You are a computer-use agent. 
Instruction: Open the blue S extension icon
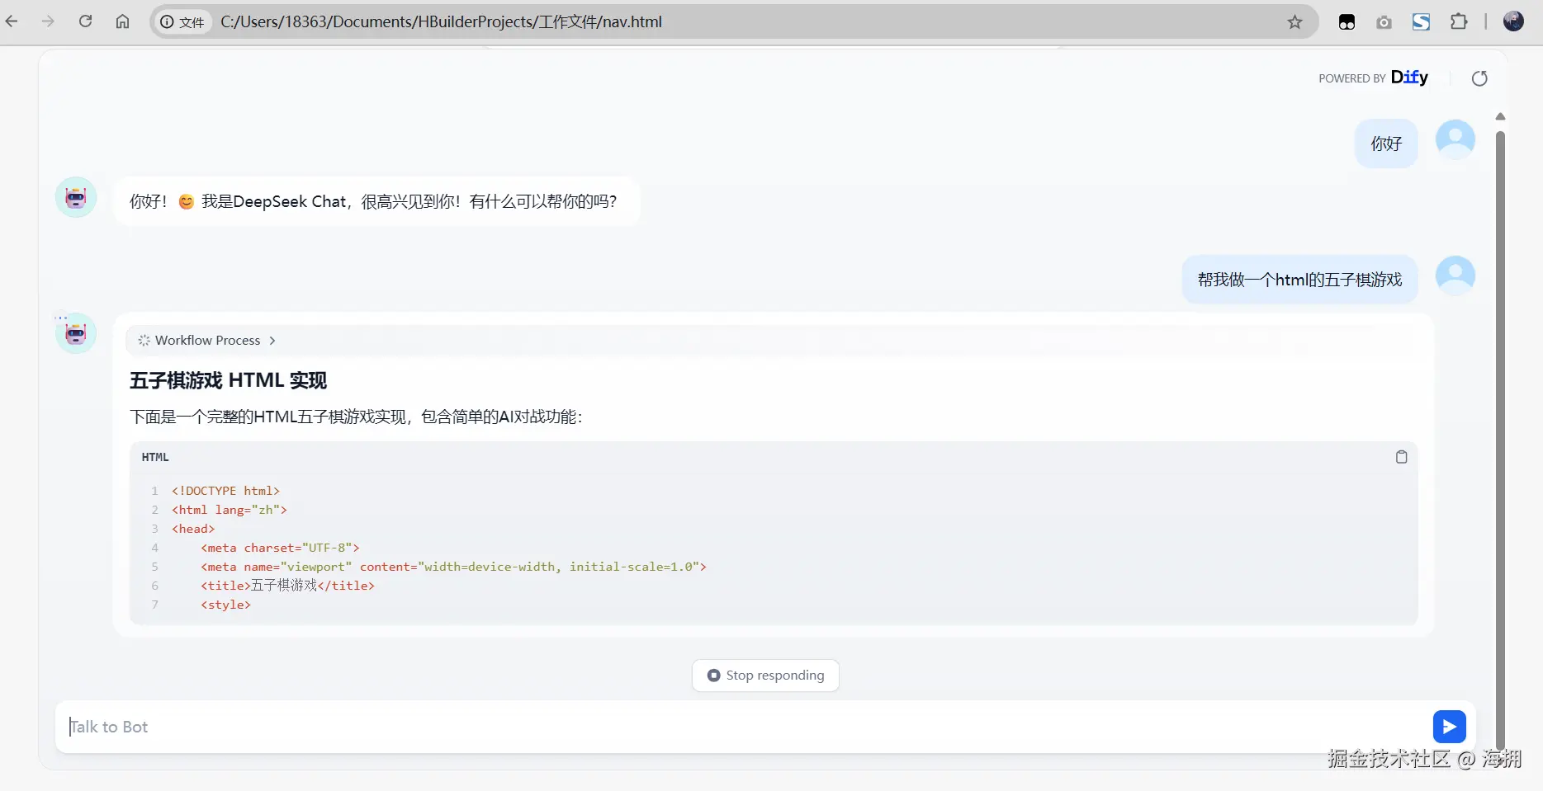tap(1421, 22)
